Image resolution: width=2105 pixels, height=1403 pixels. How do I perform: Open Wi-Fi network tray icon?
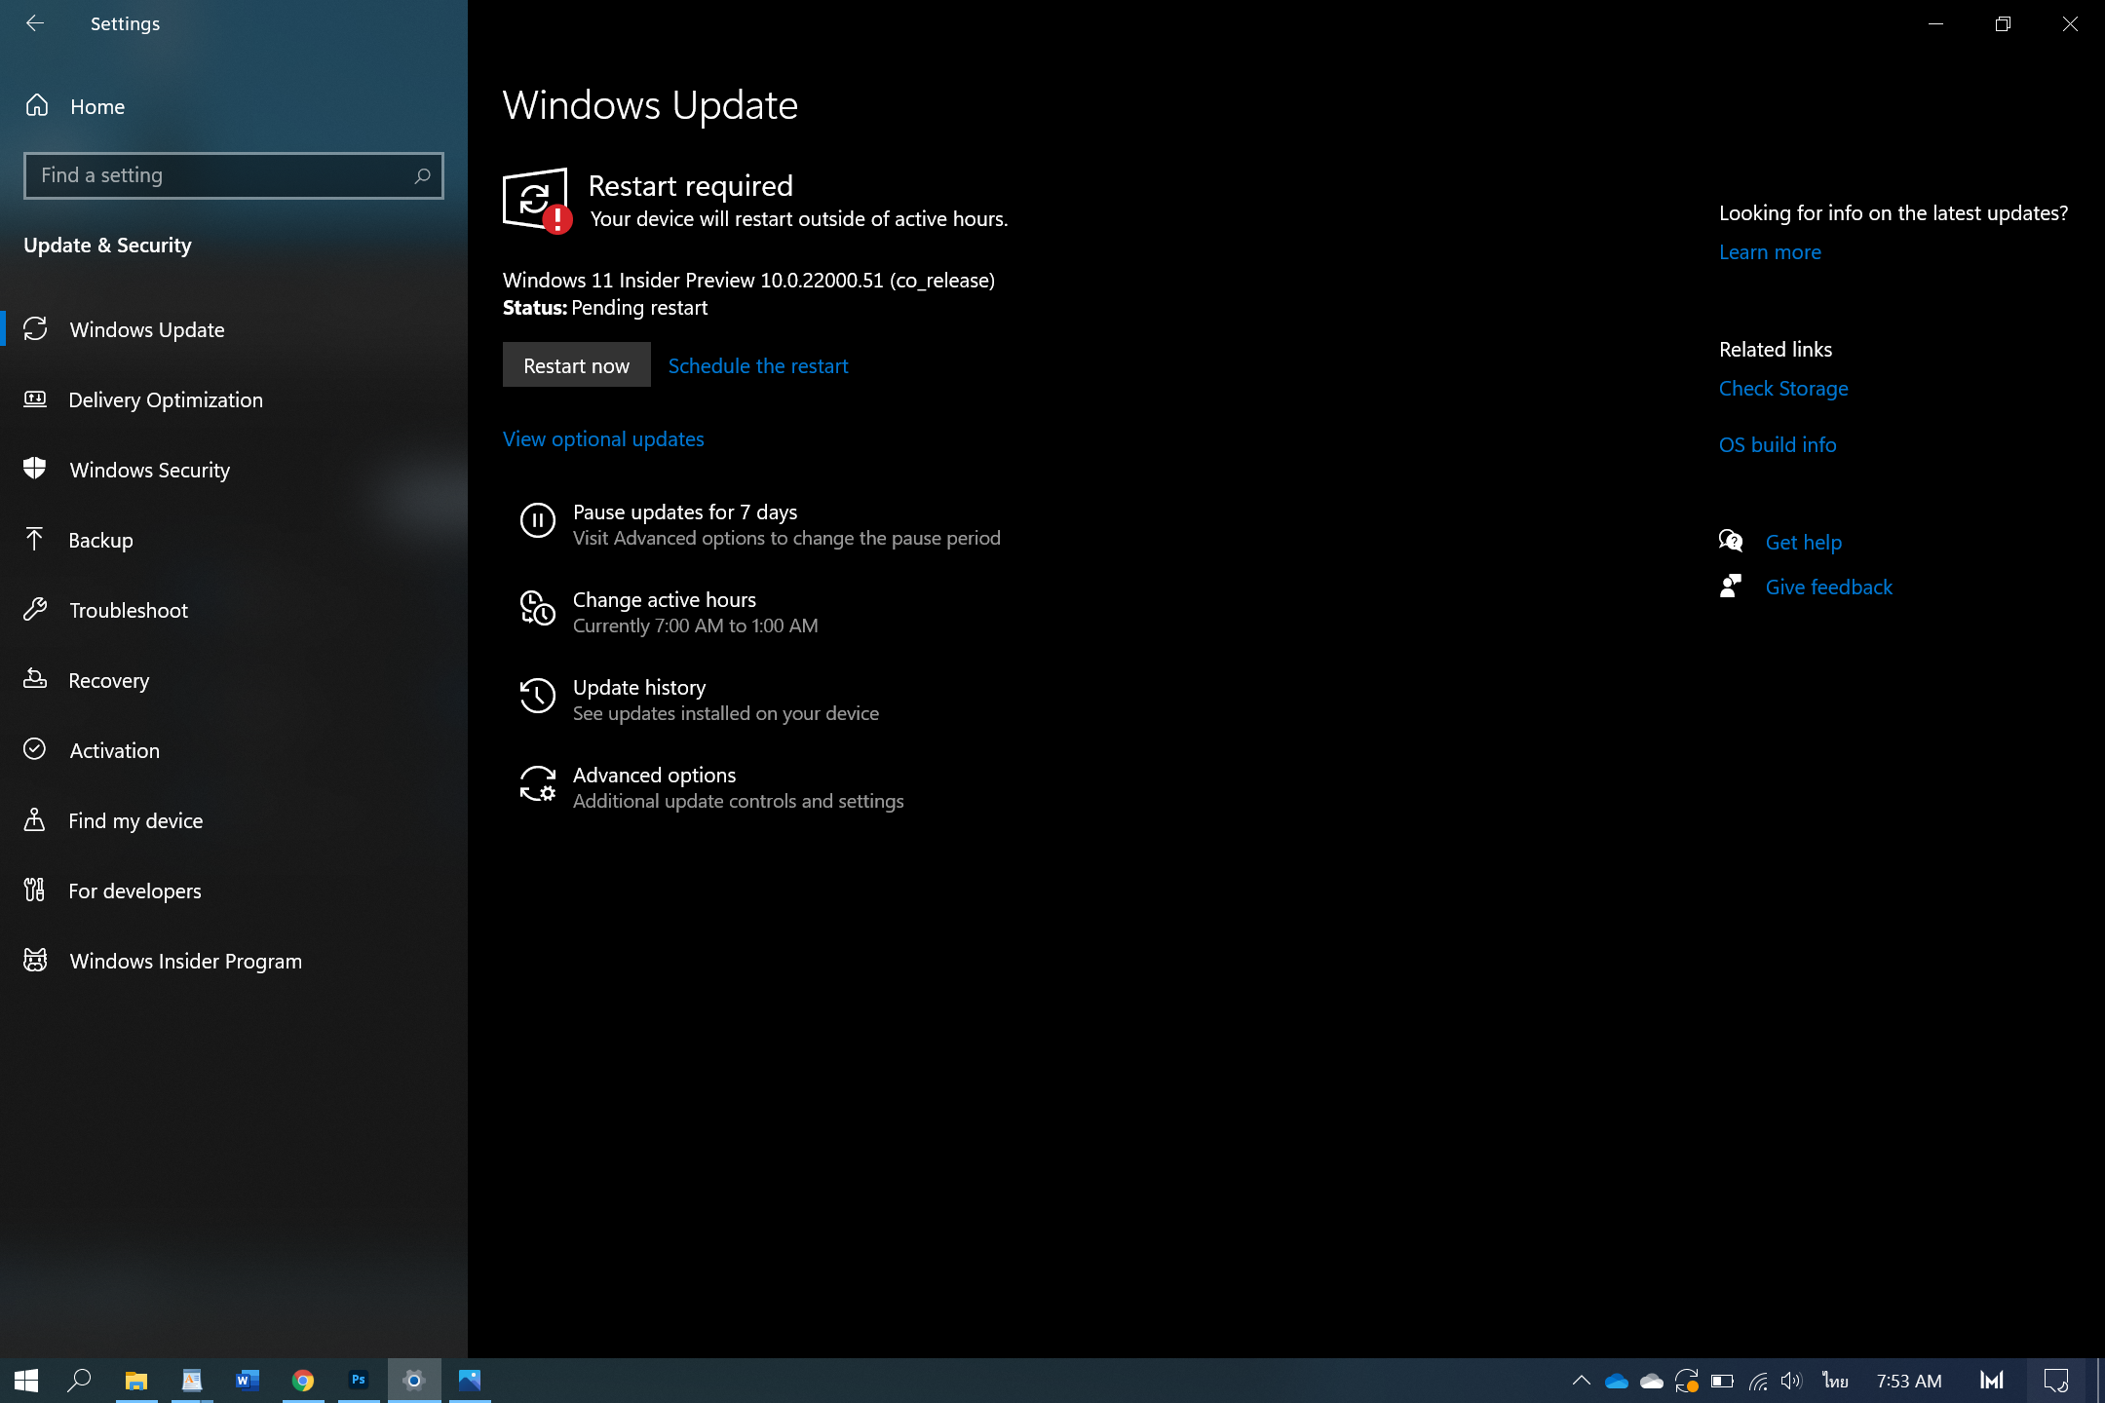coord(1758,1381)
